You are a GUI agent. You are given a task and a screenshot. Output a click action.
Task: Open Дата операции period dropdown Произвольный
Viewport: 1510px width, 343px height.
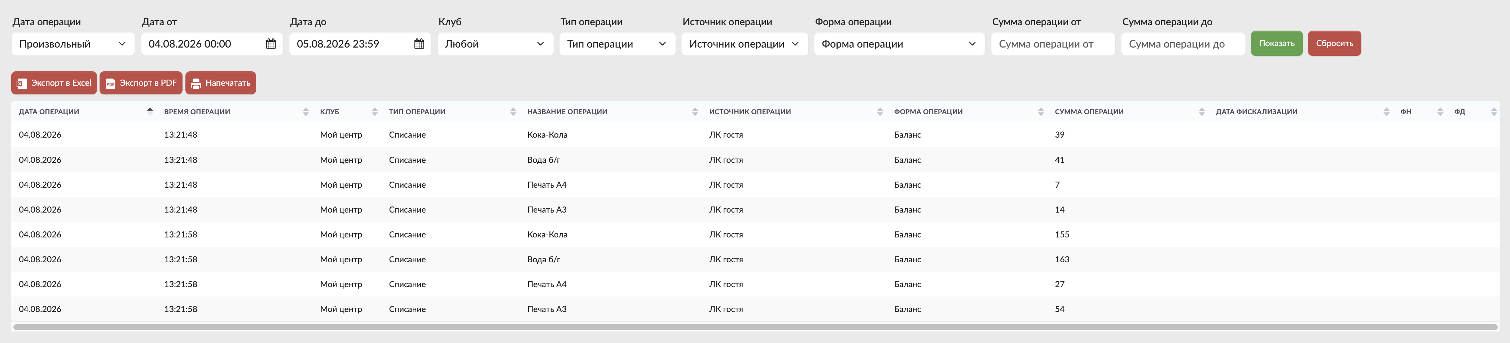(x=73, y=44)
